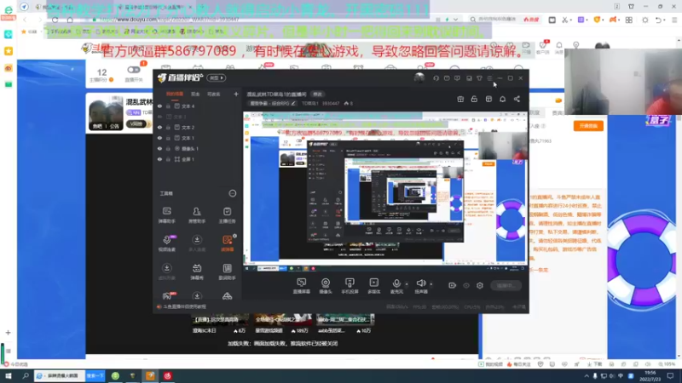Toggle lock on 文本 4 layer

tap(168, 106)
